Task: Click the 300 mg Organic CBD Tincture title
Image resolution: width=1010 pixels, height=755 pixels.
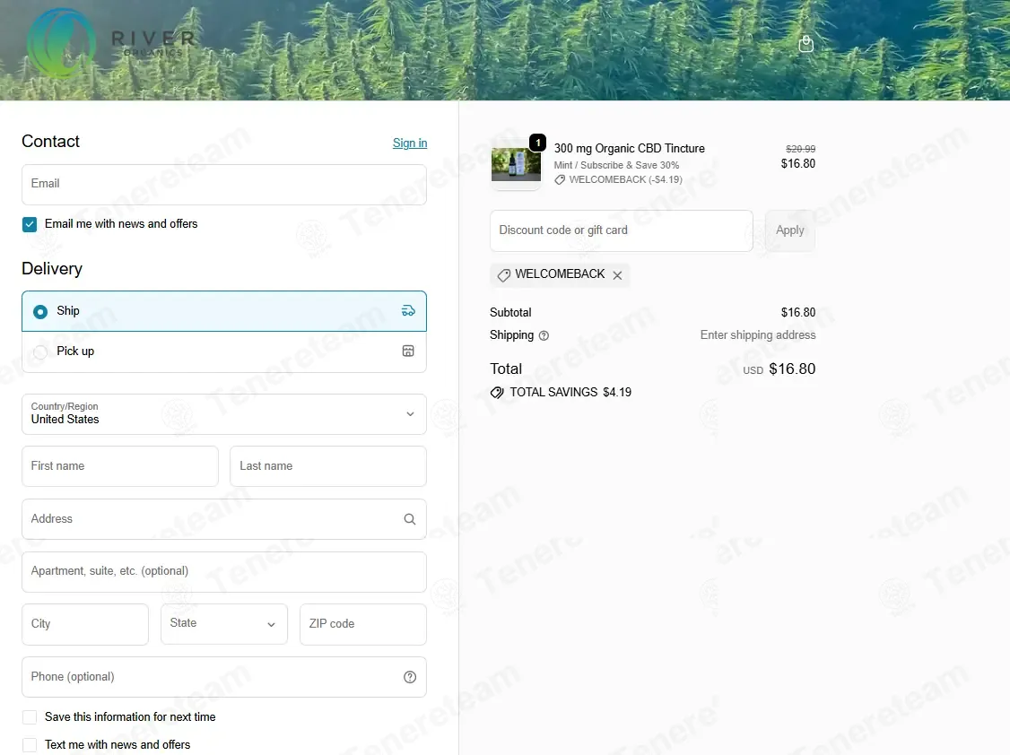Action: pos(630,149)
